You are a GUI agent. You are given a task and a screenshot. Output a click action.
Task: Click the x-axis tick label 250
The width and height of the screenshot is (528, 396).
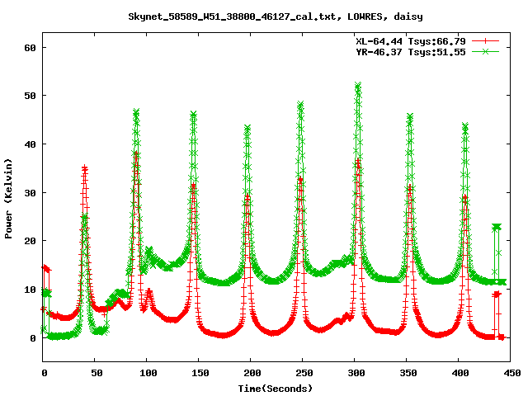304,373
